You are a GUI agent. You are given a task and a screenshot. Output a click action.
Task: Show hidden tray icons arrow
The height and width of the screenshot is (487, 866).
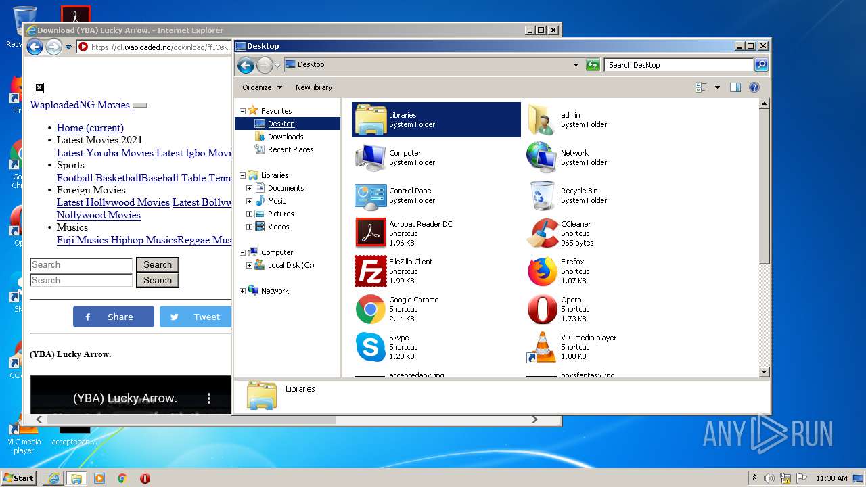click(755, 478)
